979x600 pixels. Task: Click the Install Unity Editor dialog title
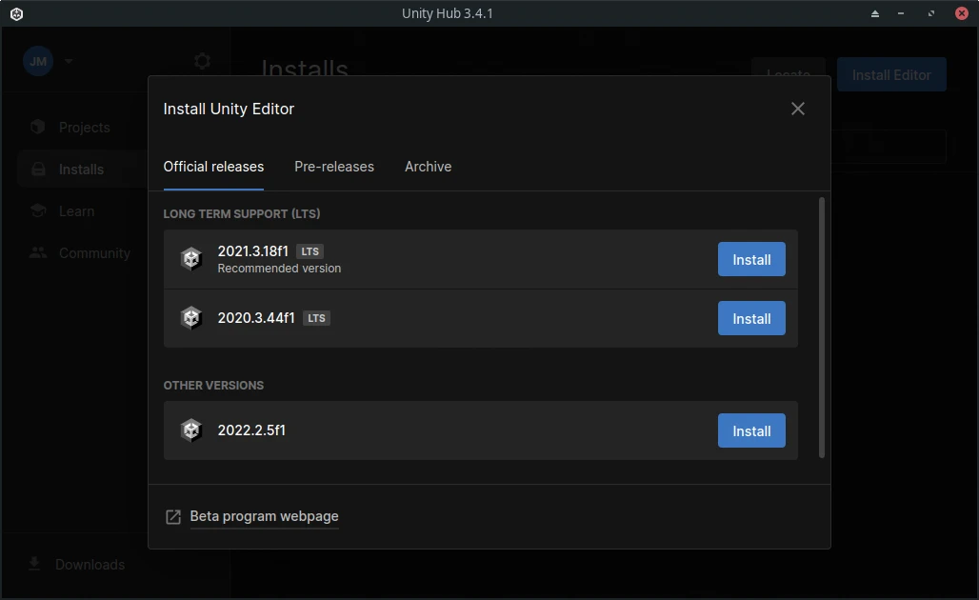pos(229,109)
